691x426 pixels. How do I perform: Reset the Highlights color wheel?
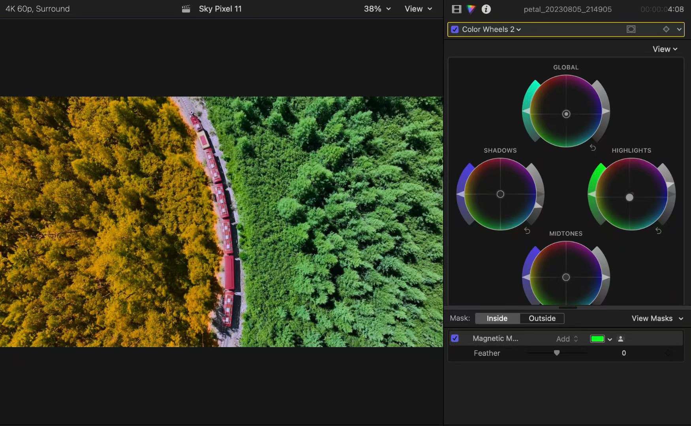658,230
